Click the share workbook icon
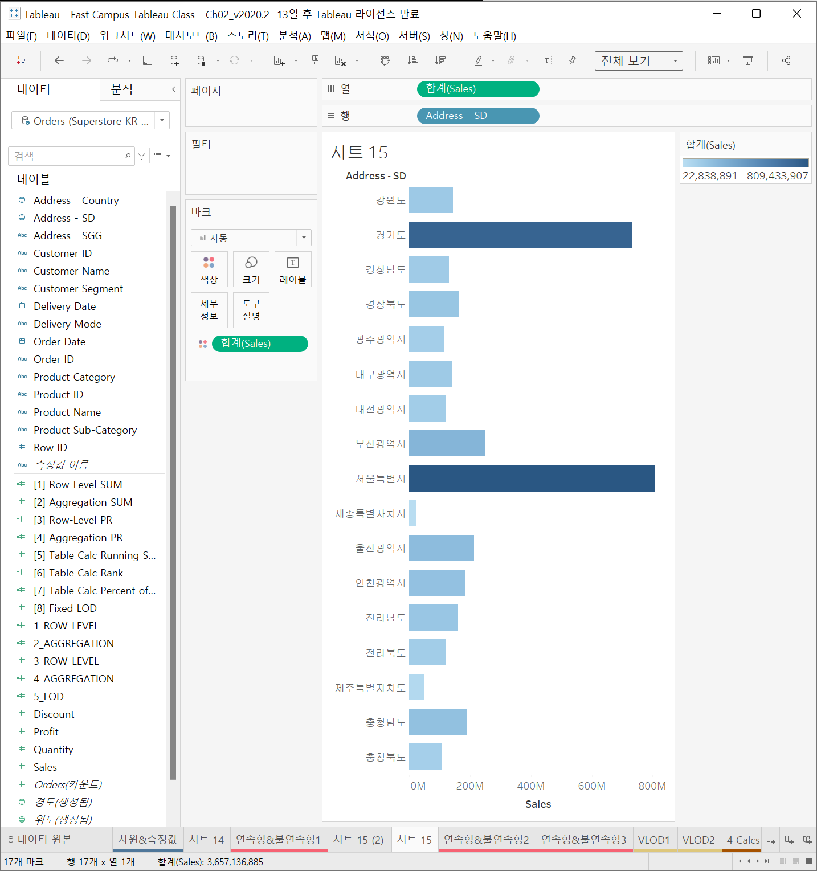Screen dimensions: 817x871 tap(786, 60)
